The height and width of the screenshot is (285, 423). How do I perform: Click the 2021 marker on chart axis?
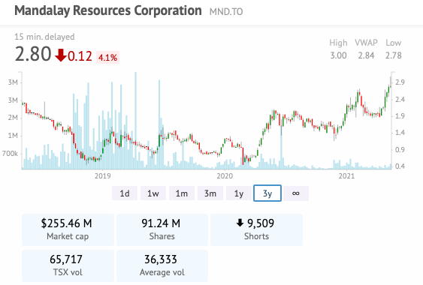coord(346,176)
